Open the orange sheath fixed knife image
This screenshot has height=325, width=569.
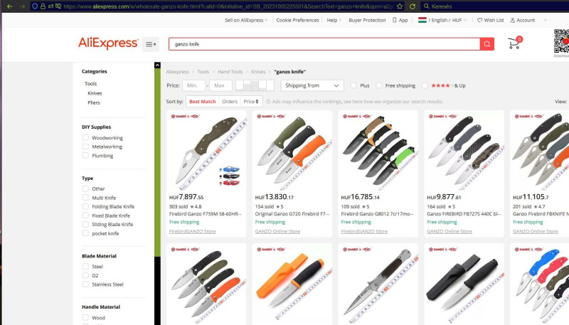coord(292,284)
